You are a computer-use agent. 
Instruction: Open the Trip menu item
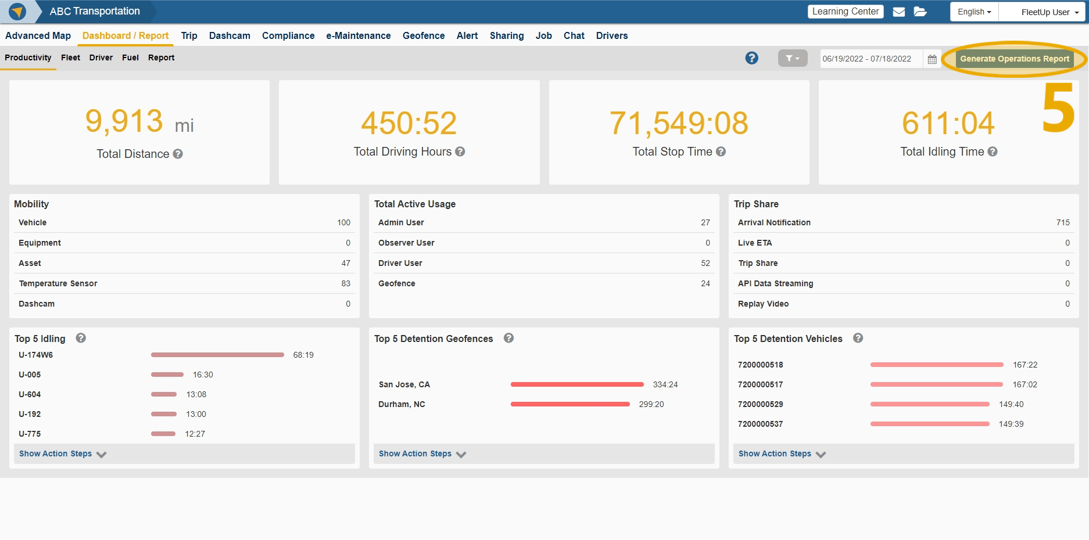[189, 35]
